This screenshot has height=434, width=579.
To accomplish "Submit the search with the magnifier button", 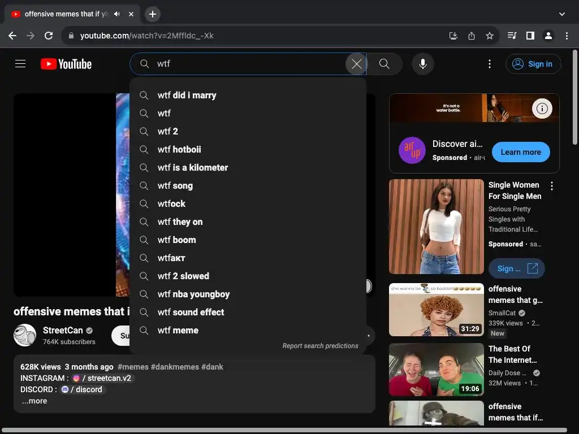I will [384, 64].
